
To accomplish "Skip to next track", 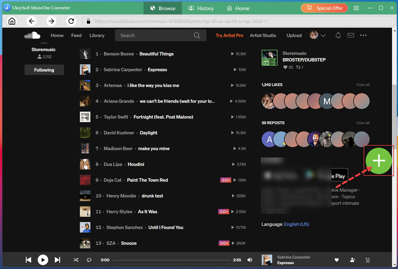I will point(57,260).
